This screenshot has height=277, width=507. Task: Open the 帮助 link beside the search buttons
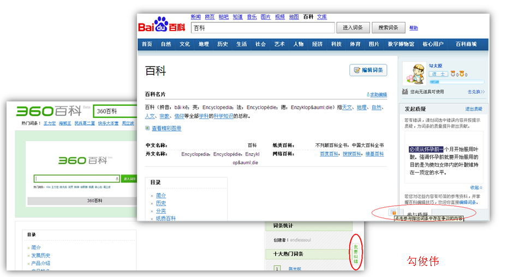(x=414, y=28)
